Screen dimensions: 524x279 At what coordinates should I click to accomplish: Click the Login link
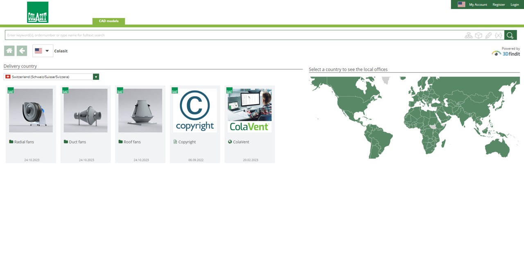pos(515,4)
